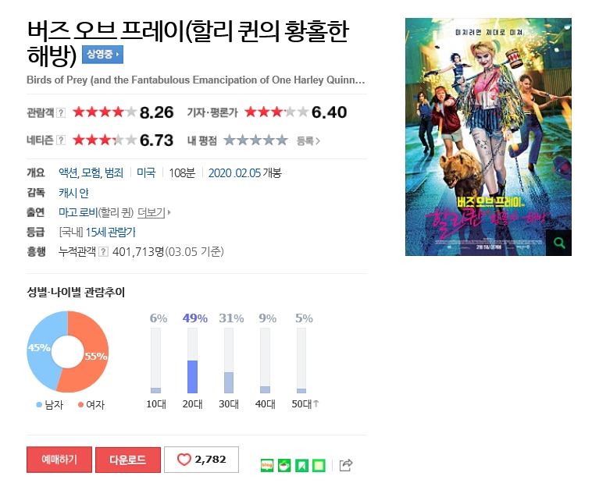The image size is (599, 501).
Task: Share to Naver blog icon
Action: [267, 465]
